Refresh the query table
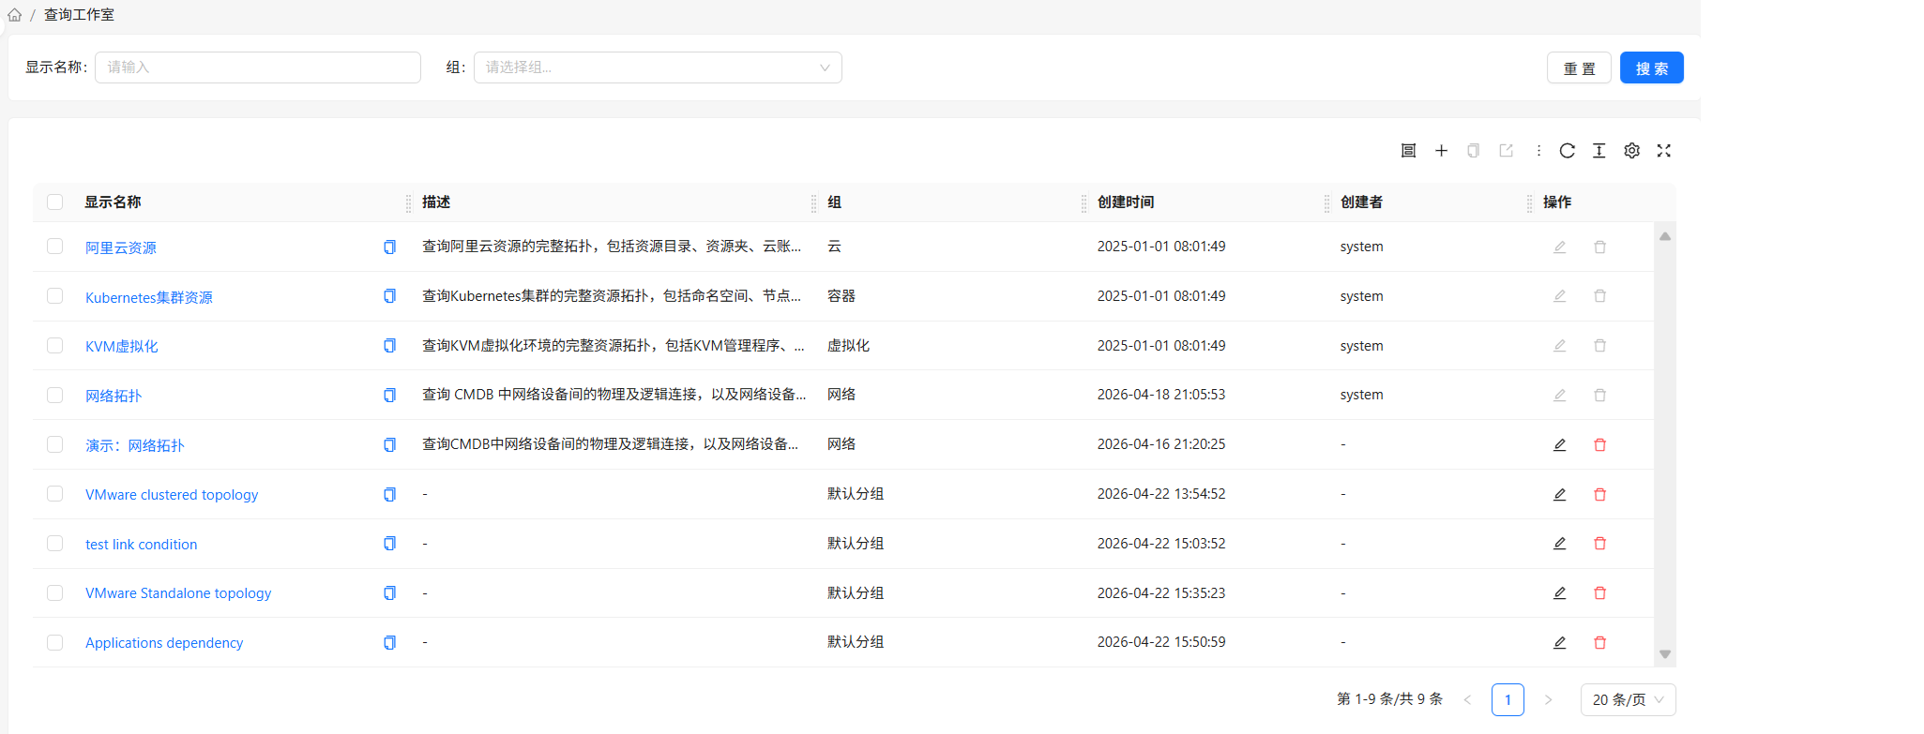Image resolution: width=1924 pixels, height=734 pixels. (1567, 151)
